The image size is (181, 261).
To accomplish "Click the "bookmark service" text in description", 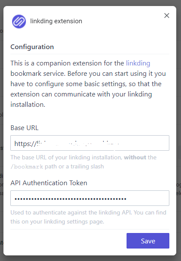I will tap(38, 74).
